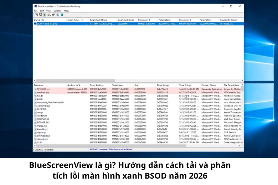Click the file icon next to hal.dll
This screenshot has width=278, height=185.
tap(35, 96)
